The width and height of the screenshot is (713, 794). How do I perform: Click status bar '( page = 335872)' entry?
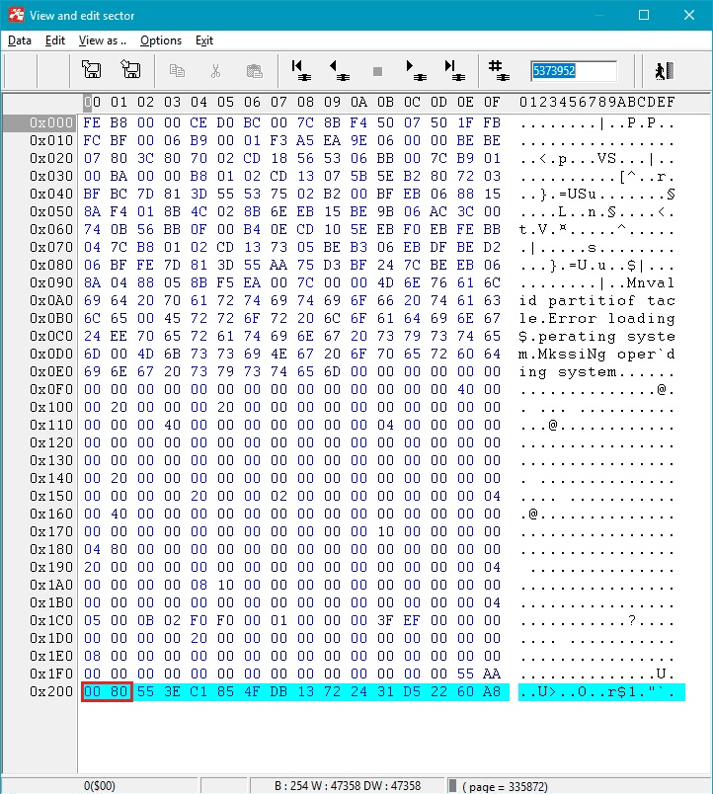505,786
